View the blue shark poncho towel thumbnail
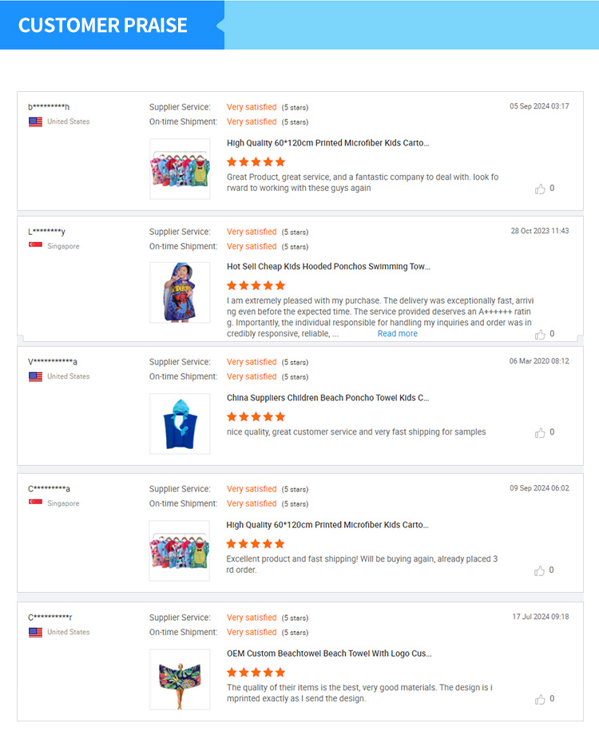Screen dimensions: 599x743 point(180,423)
